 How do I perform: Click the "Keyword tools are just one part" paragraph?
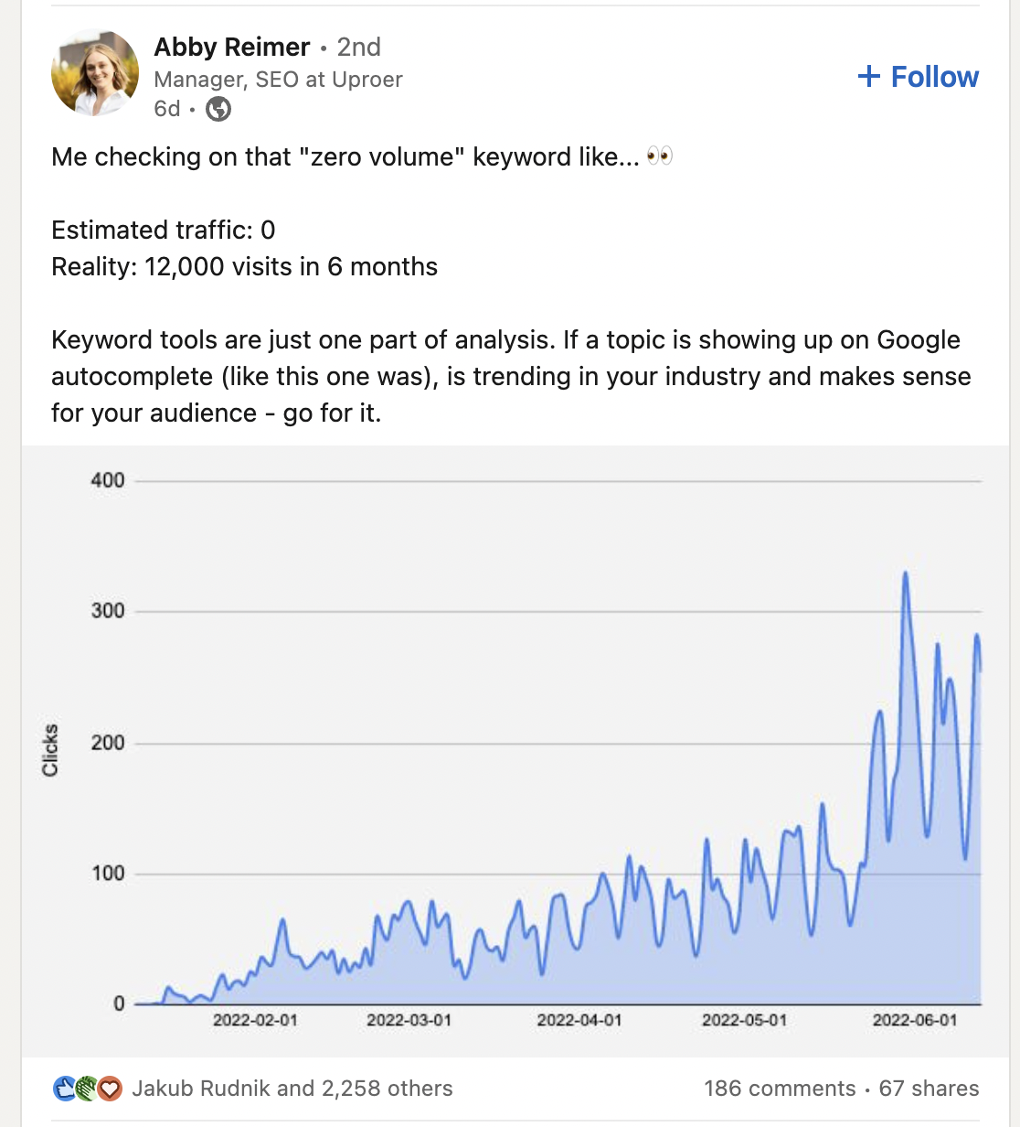point(510,376)
